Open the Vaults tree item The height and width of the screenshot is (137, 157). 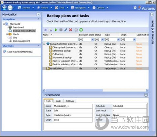[16, 34]
